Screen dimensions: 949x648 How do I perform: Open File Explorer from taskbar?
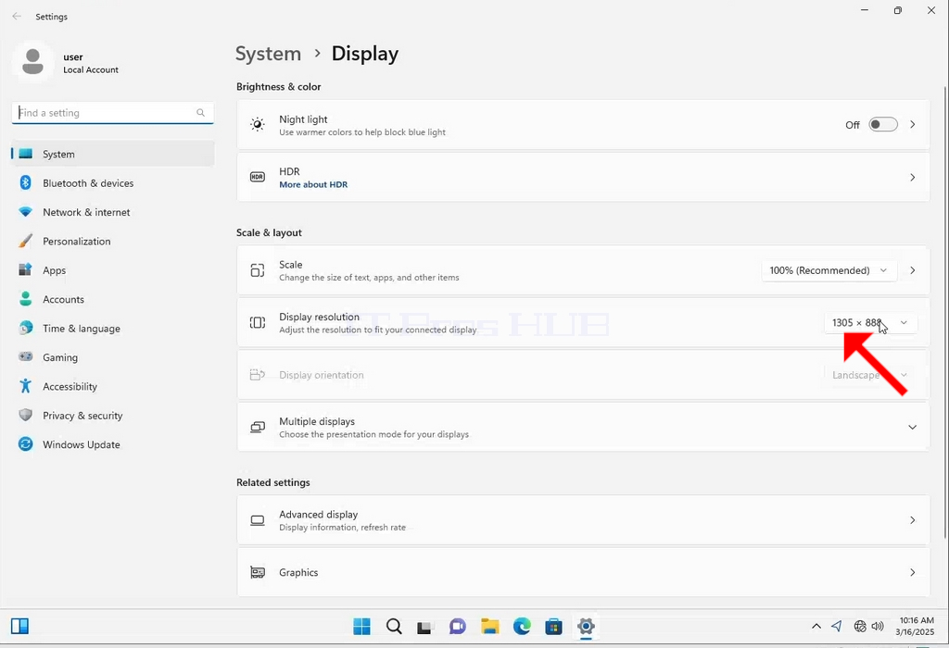point(489,626)
